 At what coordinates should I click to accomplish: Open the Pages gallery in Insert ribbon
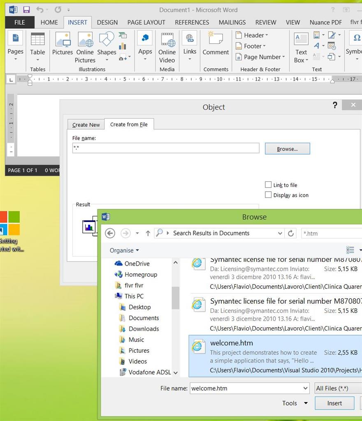[16, 47]
